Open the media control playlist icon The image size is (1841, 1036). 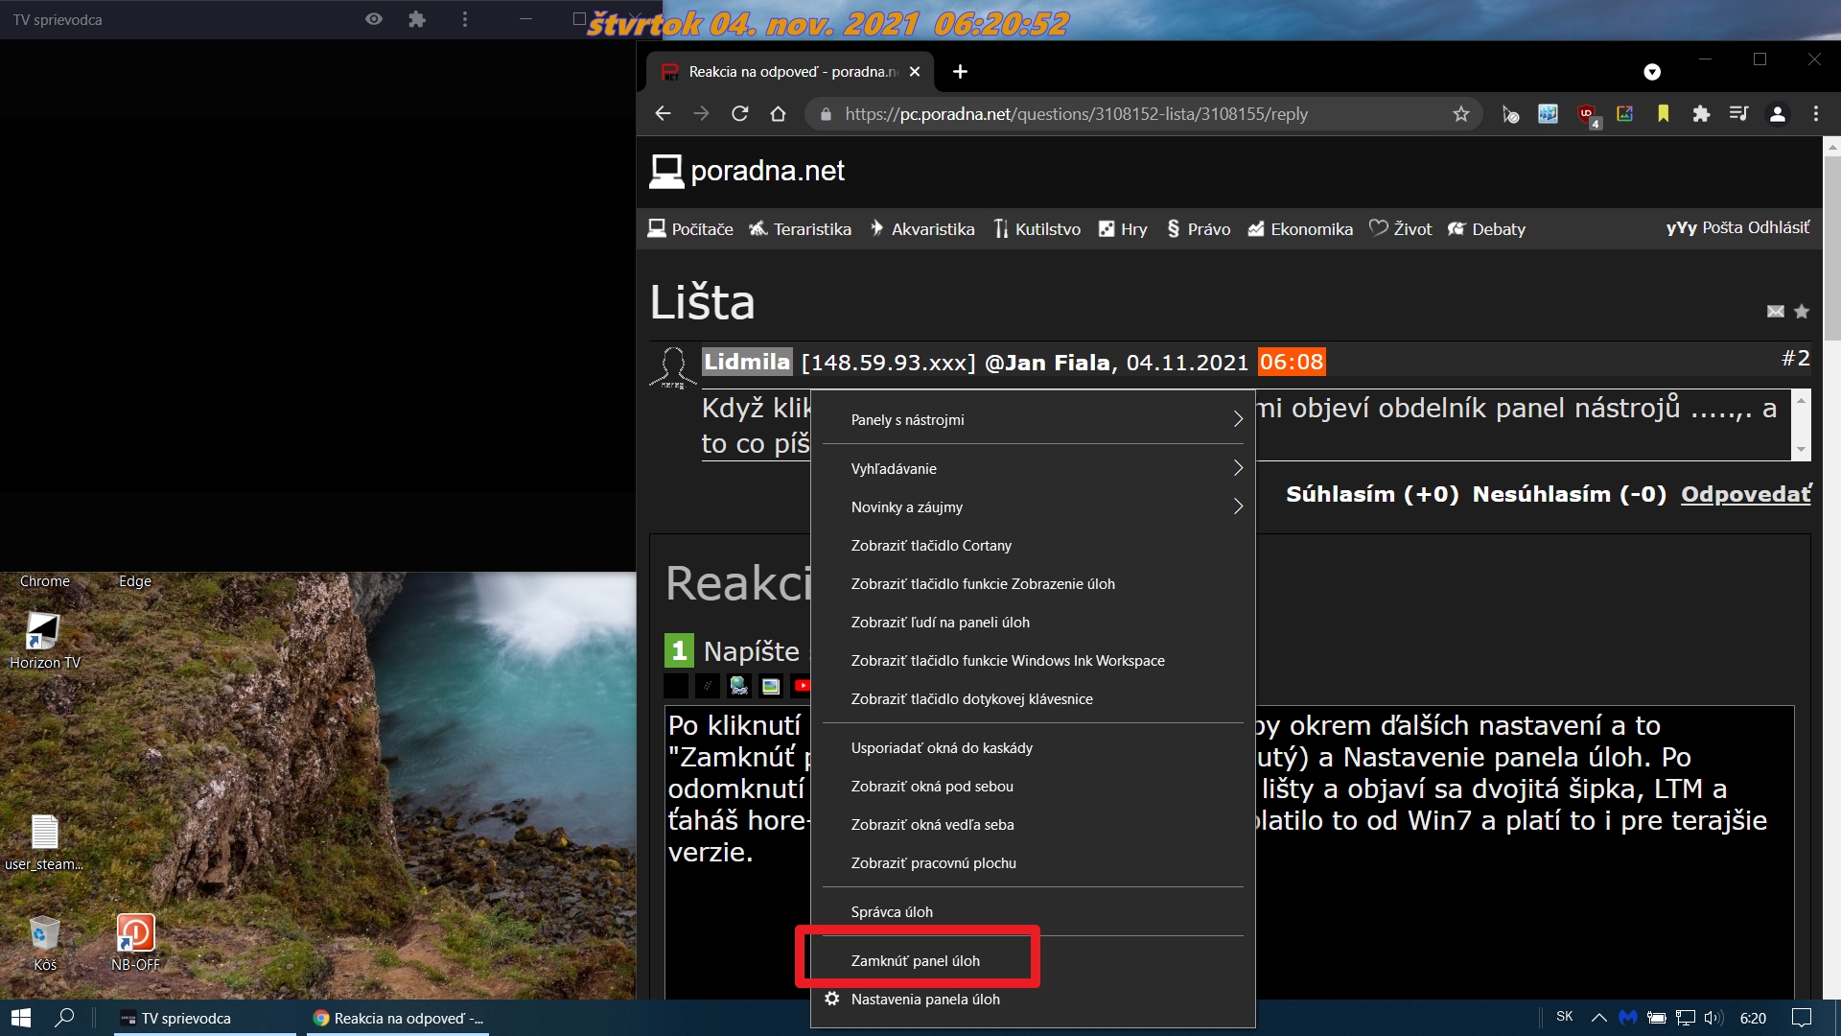(x=1738, y=114)
